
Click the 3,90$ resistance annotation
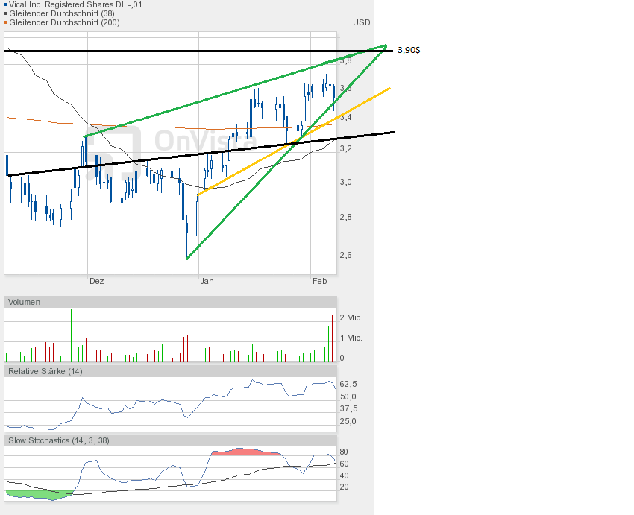[408, 50]
